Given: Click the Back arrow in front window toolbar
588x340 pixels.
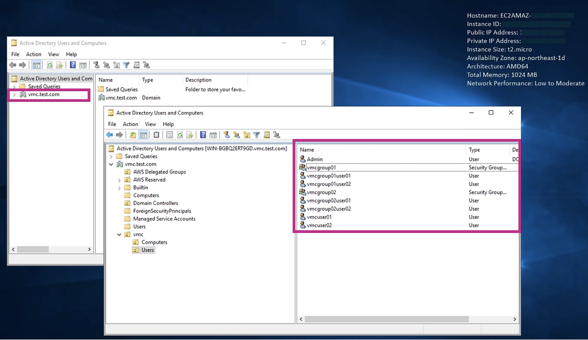Looking at the screenshot, I should tap(109, 135).
